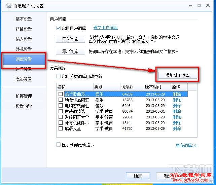Select the 成语大全 name text
This screenshot has width=216, height=185.
click(73, 128)
